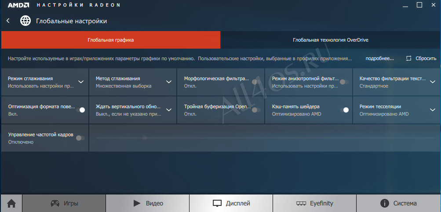Open the Игры section
Screen dimensions: 441x212
tap(64, 203)
